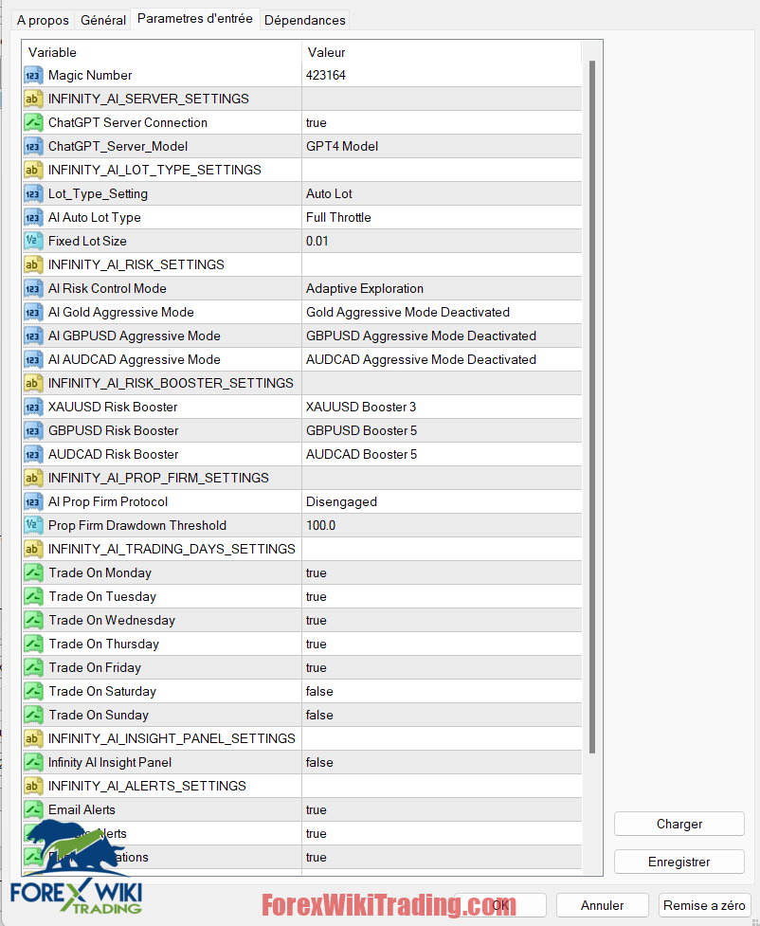Click the string icon beside INFINITY_AI_INSIGHT_PANEL_SETTINGS
The width and height of the screenshot is (760, 926).
point(33,738)
